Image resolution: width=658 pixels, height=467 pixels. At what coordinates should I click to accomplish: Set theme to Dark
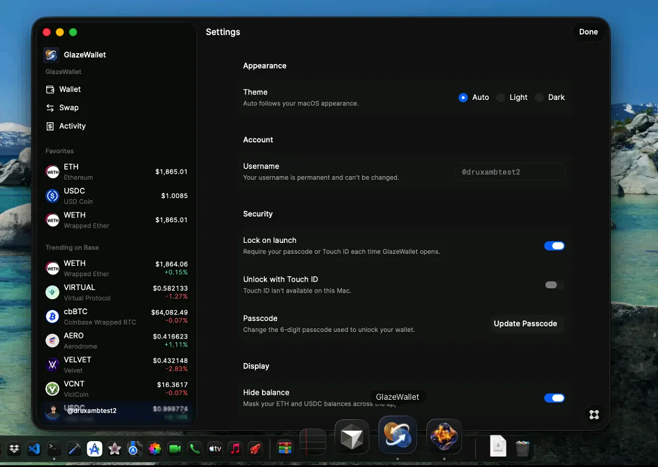(539, 98)
